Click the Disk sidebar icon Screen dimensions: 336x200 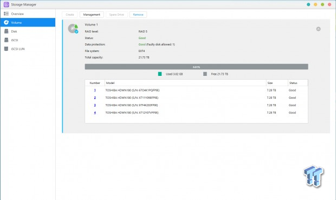[x=6, y=31]
